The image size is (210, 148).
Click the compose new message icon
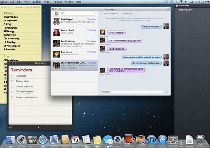pos(57,14)
